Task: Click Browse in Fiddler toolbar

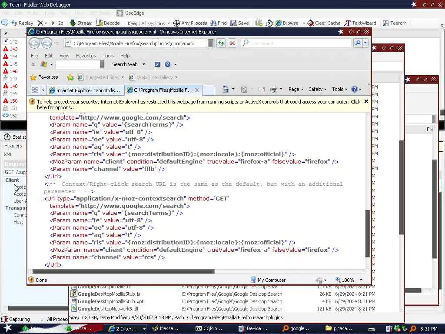Action: 287,23
